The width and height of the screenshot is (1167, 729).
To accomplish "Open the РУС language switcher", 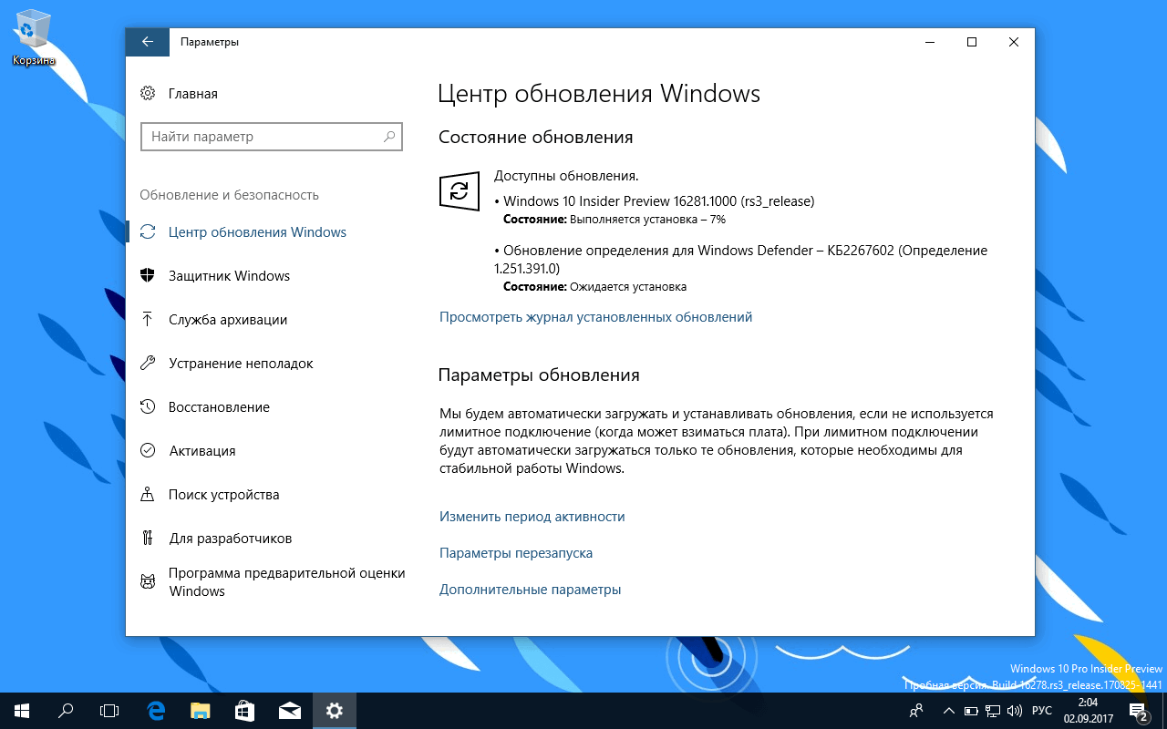I will pos(1044,710).
